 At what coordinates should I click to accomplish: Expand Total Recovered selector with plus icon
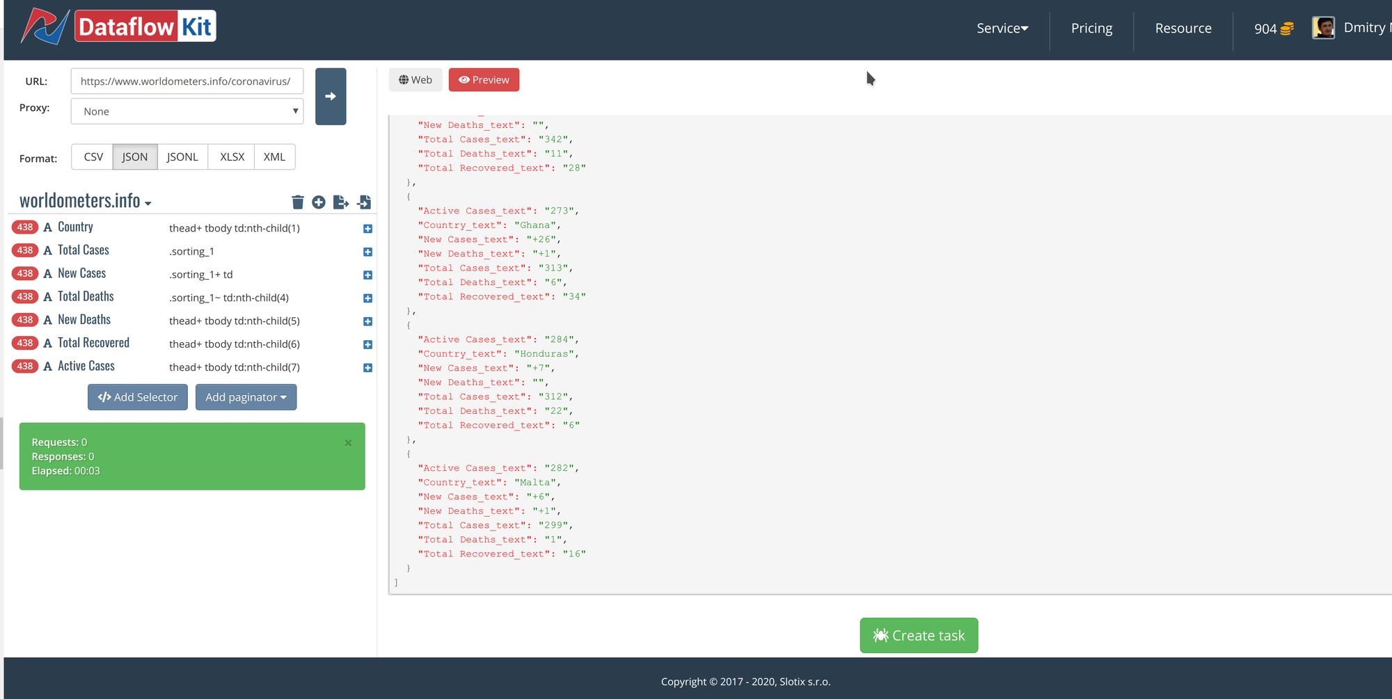pyautogui.click(x=367, y=345)
